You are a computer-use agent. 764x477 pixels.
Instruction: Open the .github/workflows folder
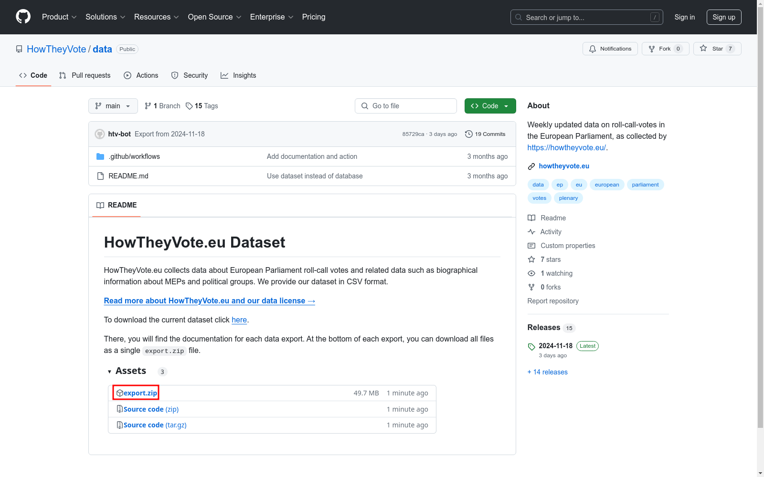click(x=134, y=156)
